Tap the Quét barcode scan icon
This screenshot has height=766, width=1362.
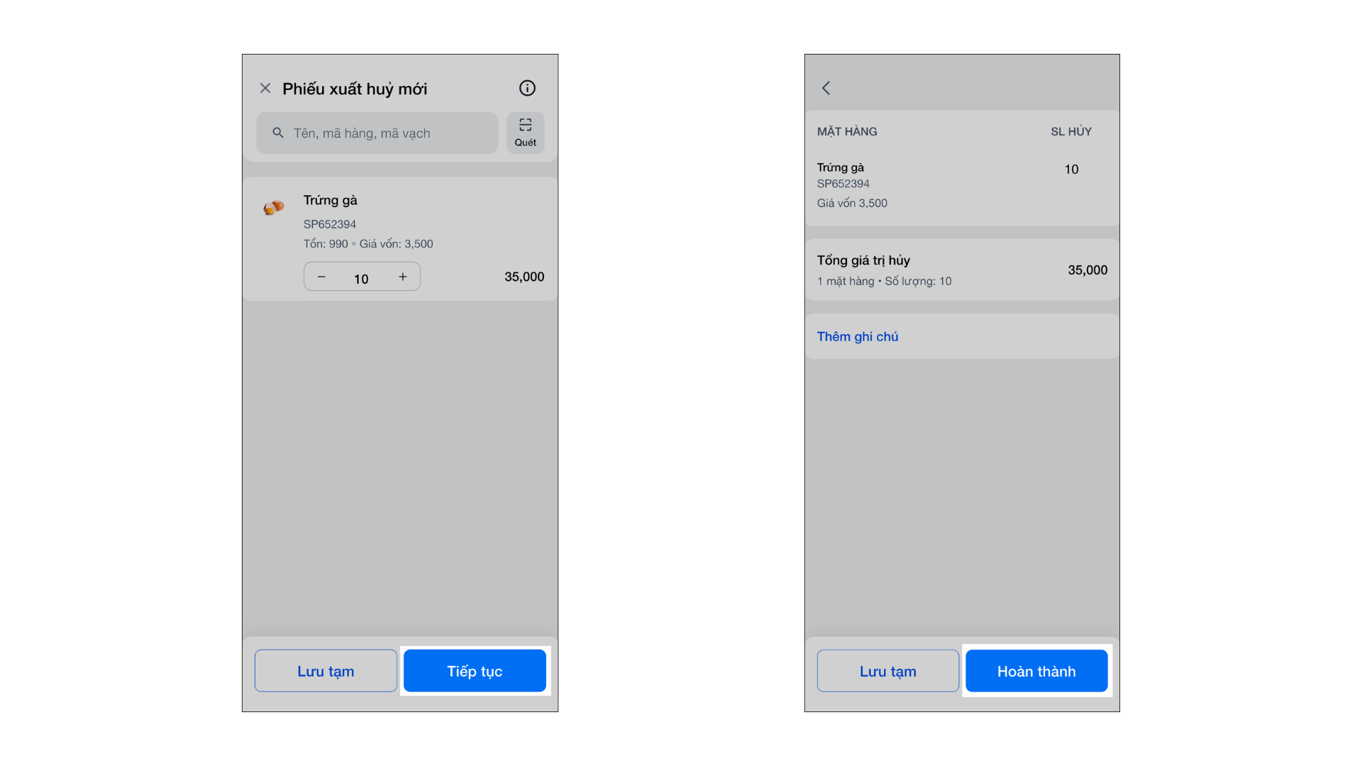525,132
